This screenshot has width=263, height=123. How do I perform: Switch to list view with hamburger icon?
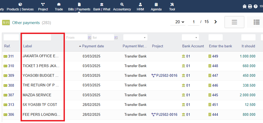pos(234,22)
